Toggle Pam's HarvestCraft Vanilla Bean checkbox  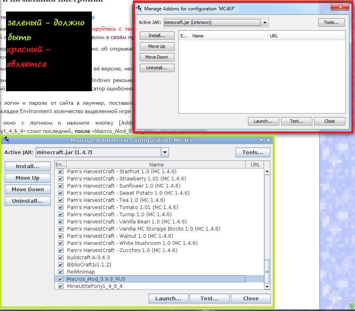[x=61, y=222]
